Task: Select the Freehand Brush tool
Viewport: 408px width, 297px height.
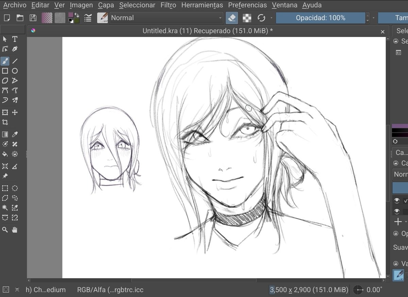Action: (5, 61)
